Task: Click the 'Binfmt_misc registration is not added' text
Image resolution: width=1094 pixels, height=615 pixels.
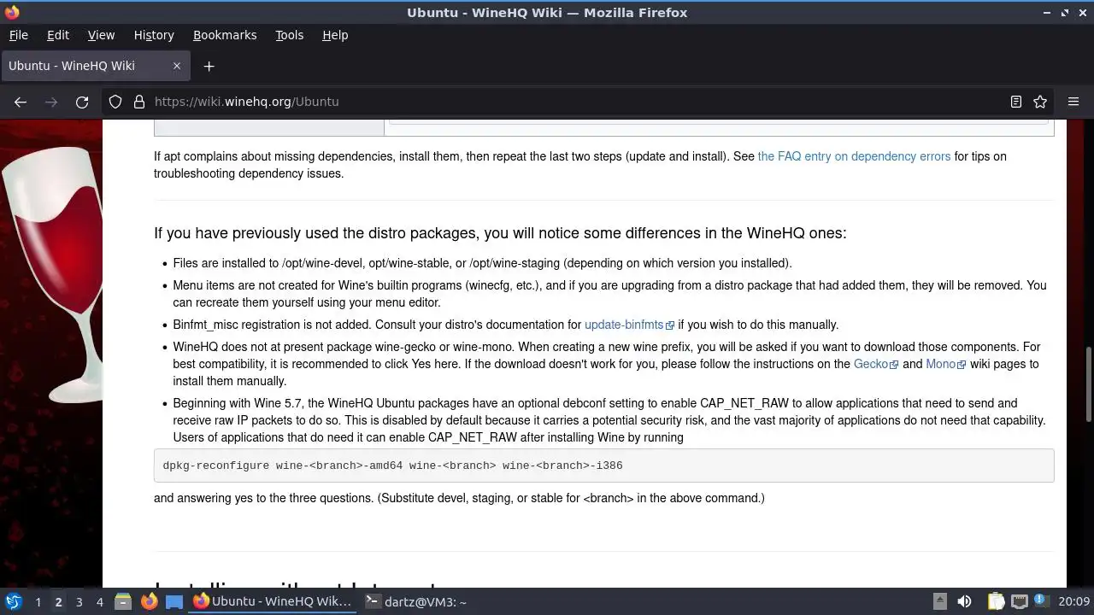Action: pyautogui.click(x=272, y=325)
